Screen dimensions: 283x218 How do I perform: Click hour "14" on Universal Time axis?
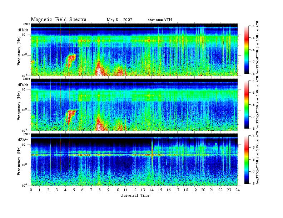[152, 190]
